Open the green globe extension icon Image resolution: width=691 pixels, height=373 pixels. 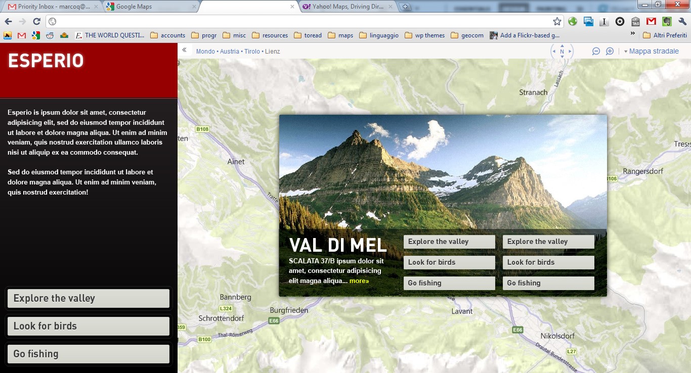[x=573, y=21]
